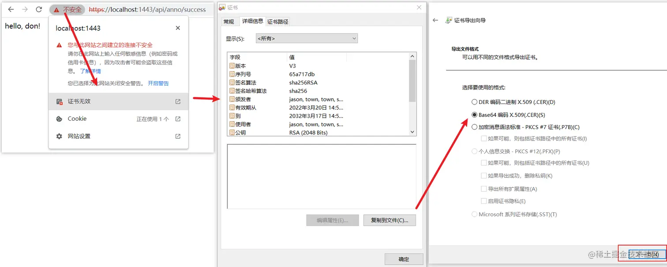Screen dimensions: 667x267
Task: Select 个人信息交换 PKCS #12 (.PFX) option
Action: click(x=516, y=151)
